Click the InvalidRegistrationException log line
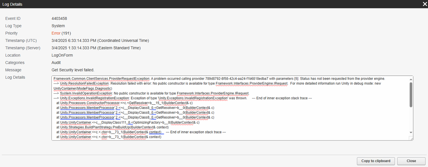Screen dimensions: 428x167 [x=183, y=98]
